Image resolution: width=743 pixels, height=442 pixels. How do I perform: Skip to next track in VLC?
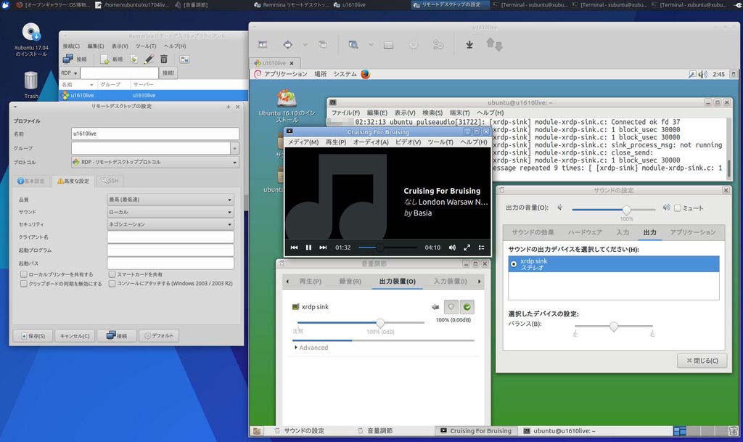[x=323, y=247]
